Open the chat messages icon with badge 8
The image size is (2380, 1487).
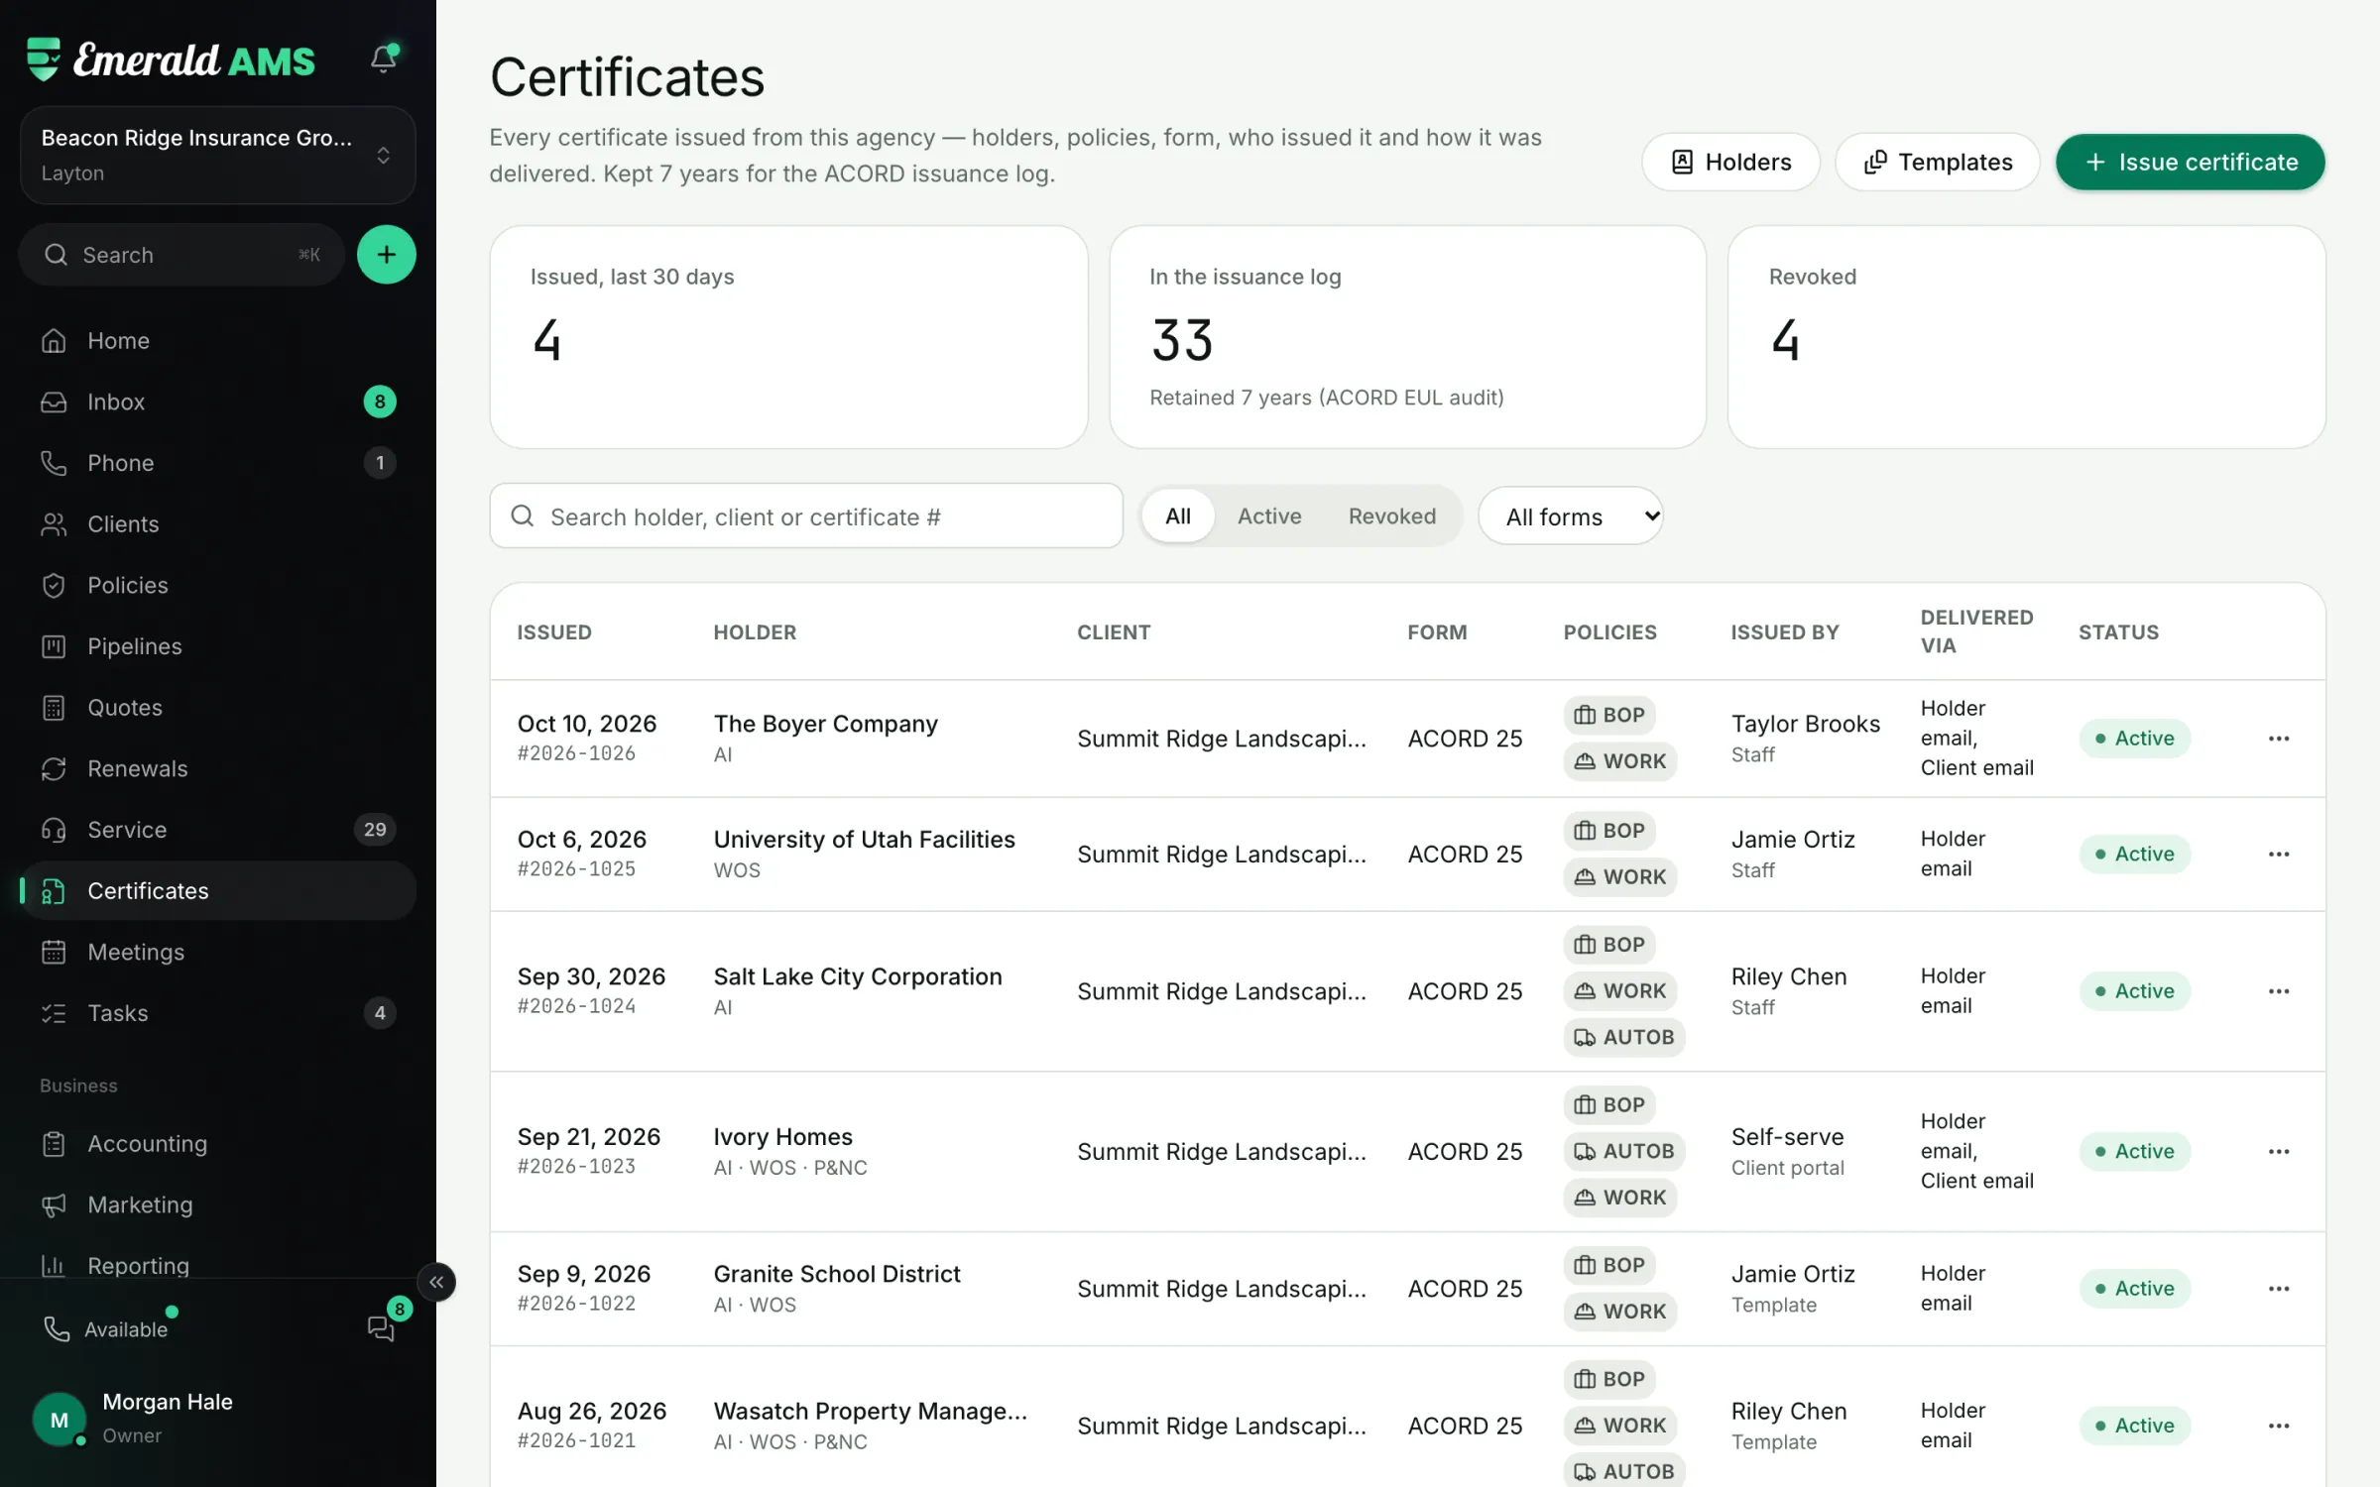coord(382,1327)
